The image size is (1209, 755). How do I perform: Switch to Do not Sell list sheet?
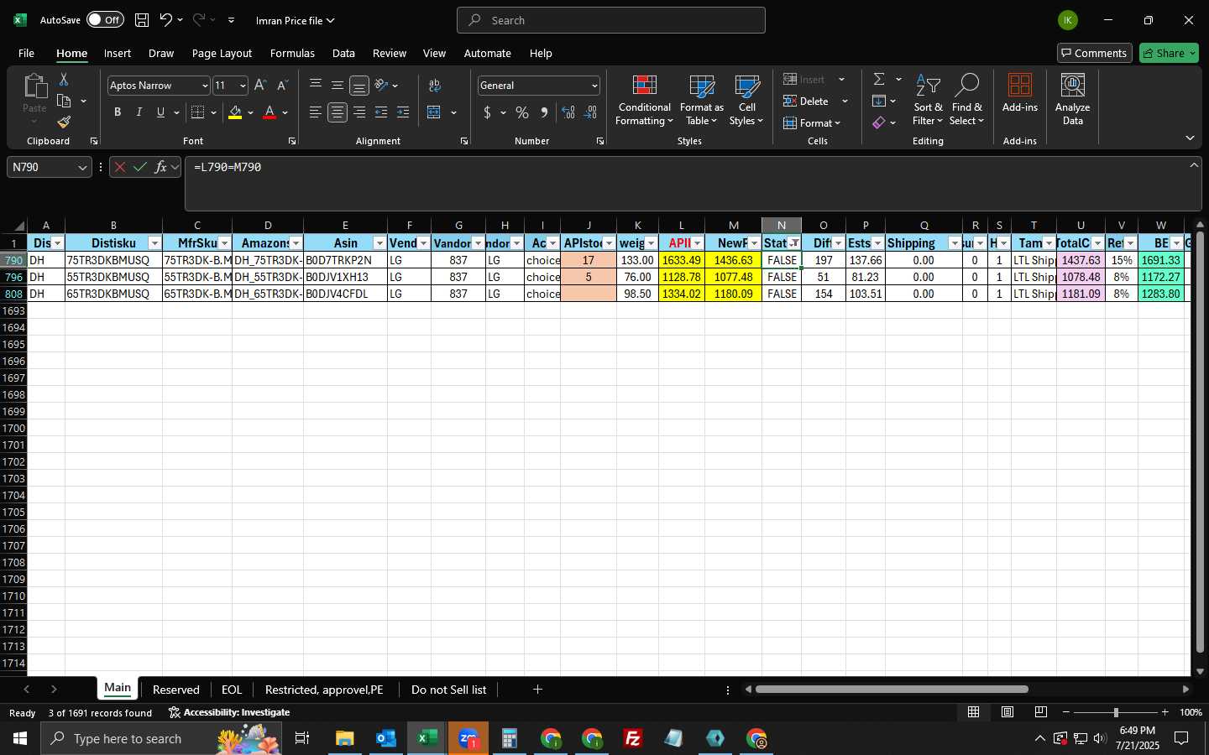(448, 690)
